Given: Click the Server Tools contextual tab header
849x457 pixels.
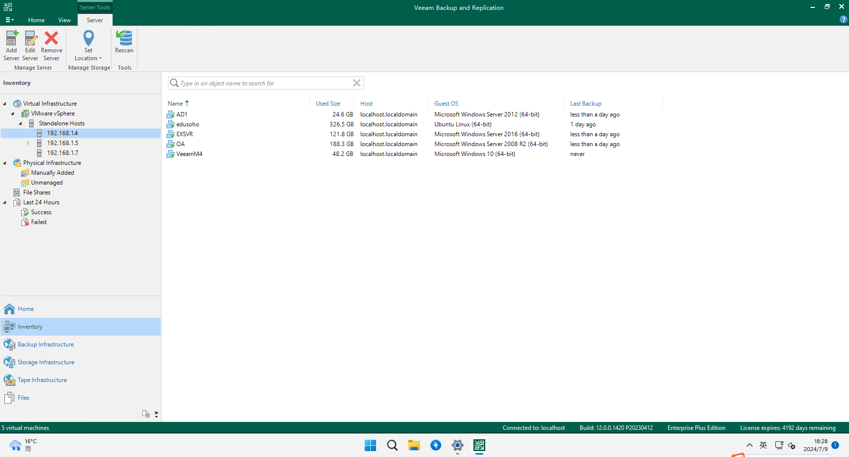Looking at the screenshot, I should click(x=95, y=7).
